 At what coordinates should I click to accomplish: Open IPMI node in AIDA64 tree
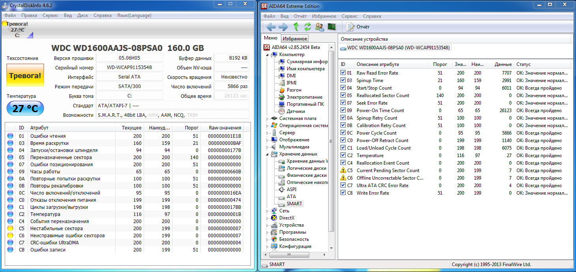(292, 83)
